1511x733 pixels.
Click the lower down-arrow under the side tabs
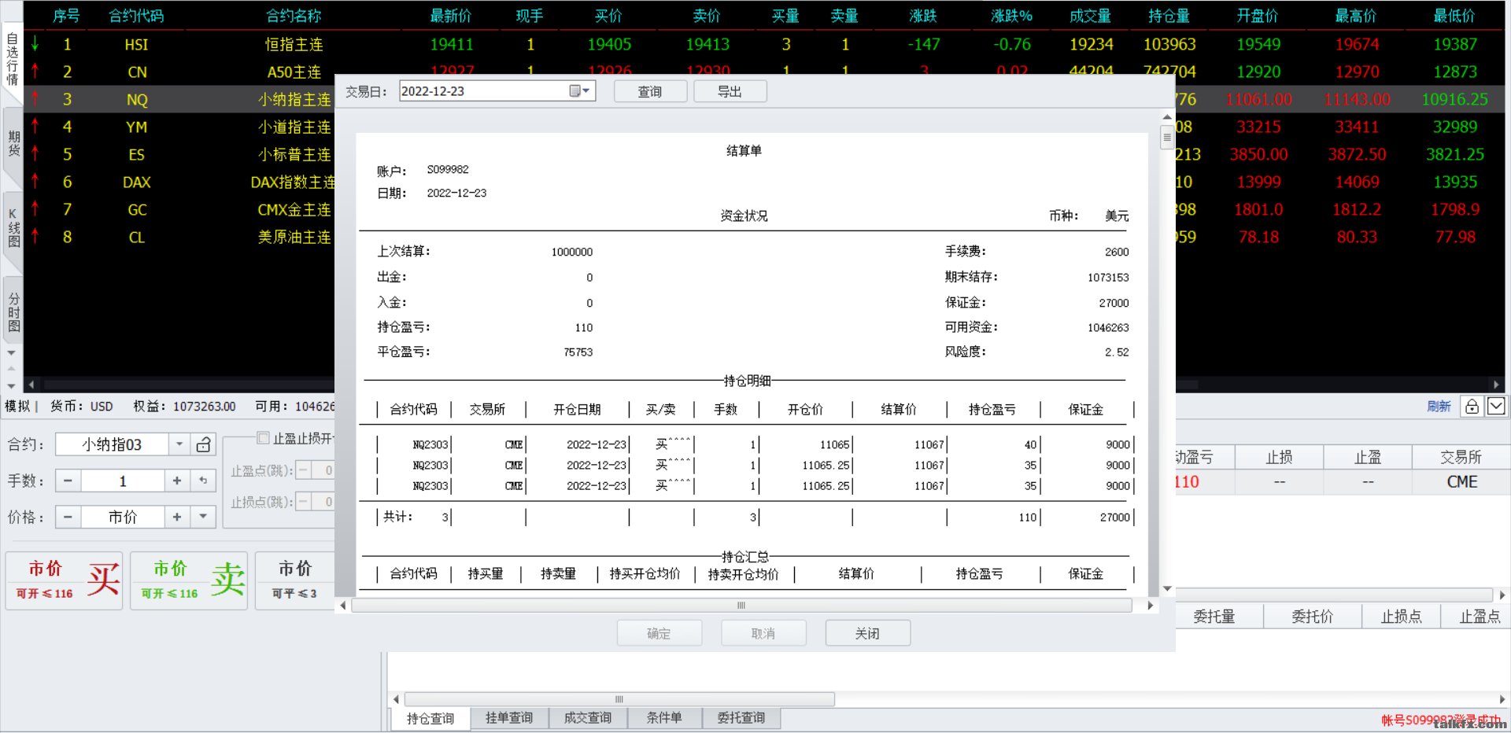pyautogui.click(x=11, y=385)
